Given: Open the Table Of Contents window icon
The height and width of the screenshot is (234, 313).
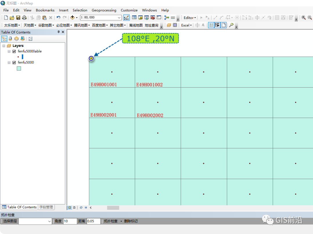Looking at the screenshot, I should (134, 18).
